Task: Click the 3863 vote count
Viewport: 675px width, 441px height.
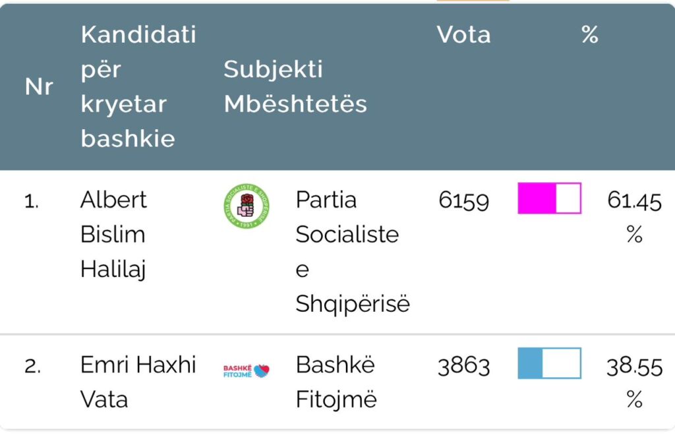Action: coord(464,366)
